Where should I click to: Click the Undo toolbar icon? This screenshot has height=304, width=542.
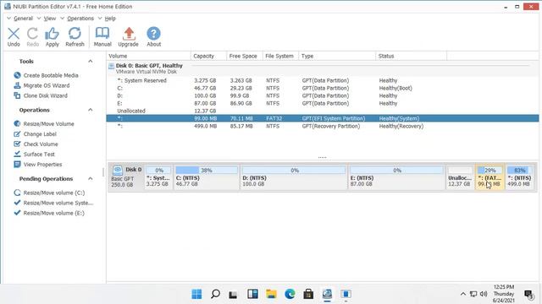coord(14,37)
